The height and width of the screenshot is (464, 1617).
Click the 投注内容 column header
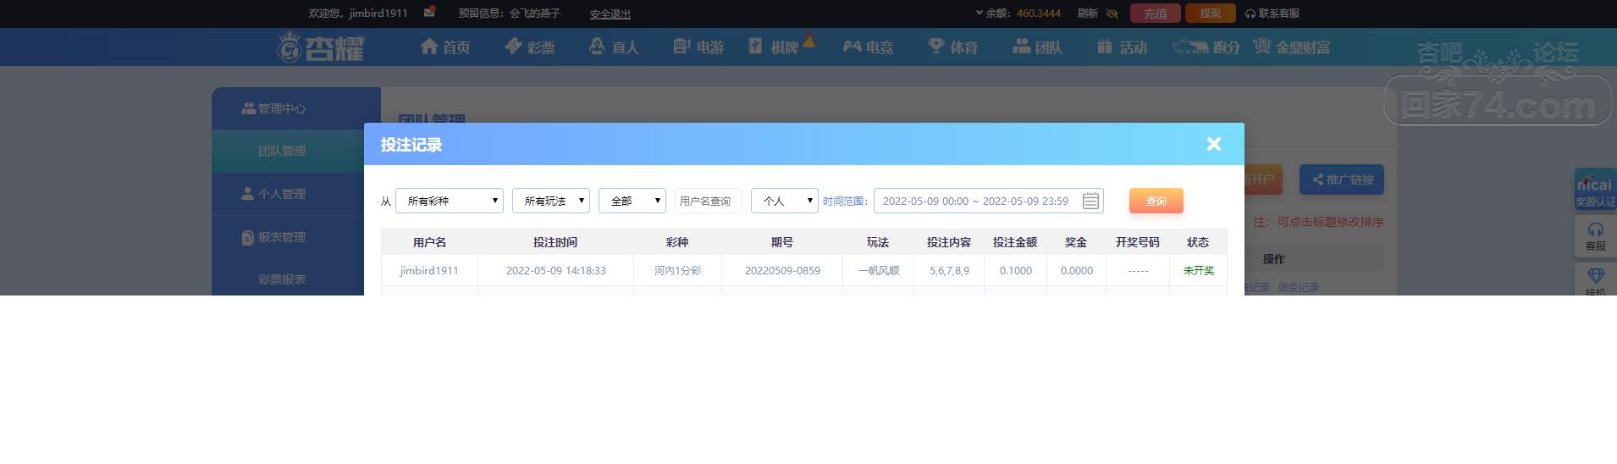point(949,242)
